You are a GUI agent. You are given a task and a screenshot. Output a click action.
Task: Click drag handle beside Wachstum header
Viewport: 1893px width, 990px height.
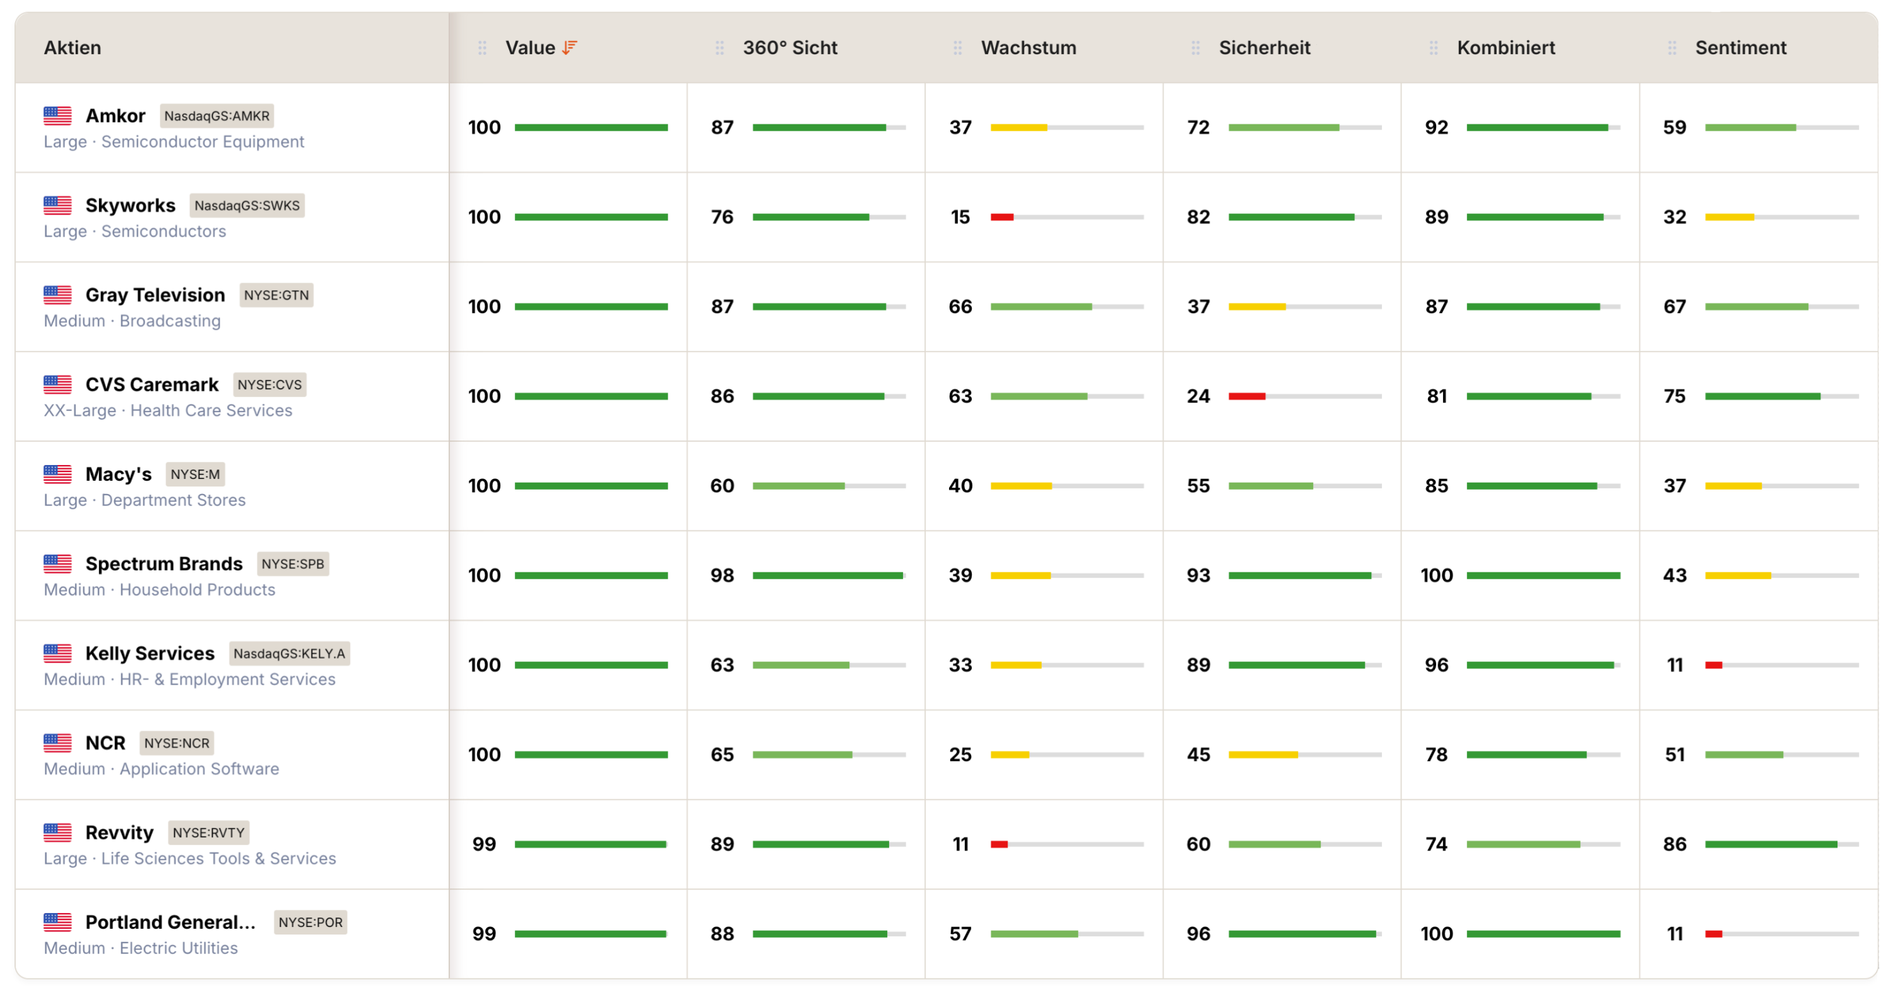click(957, 48)
